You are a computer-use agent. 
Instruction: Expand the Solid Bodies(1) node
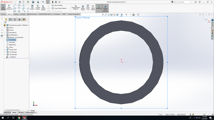point(5,35)
